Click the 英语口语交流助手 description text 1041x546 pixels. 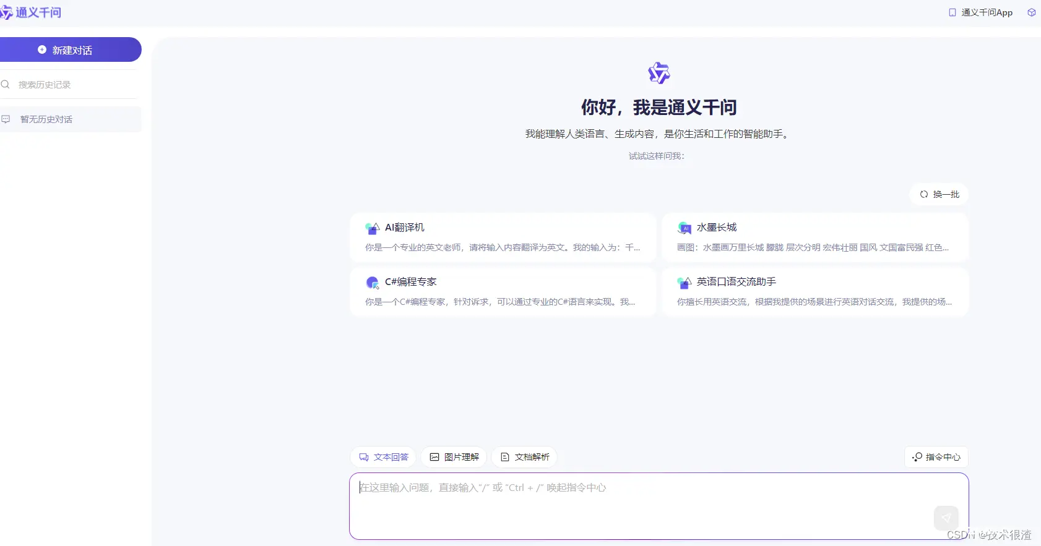[x=814, y=302]
